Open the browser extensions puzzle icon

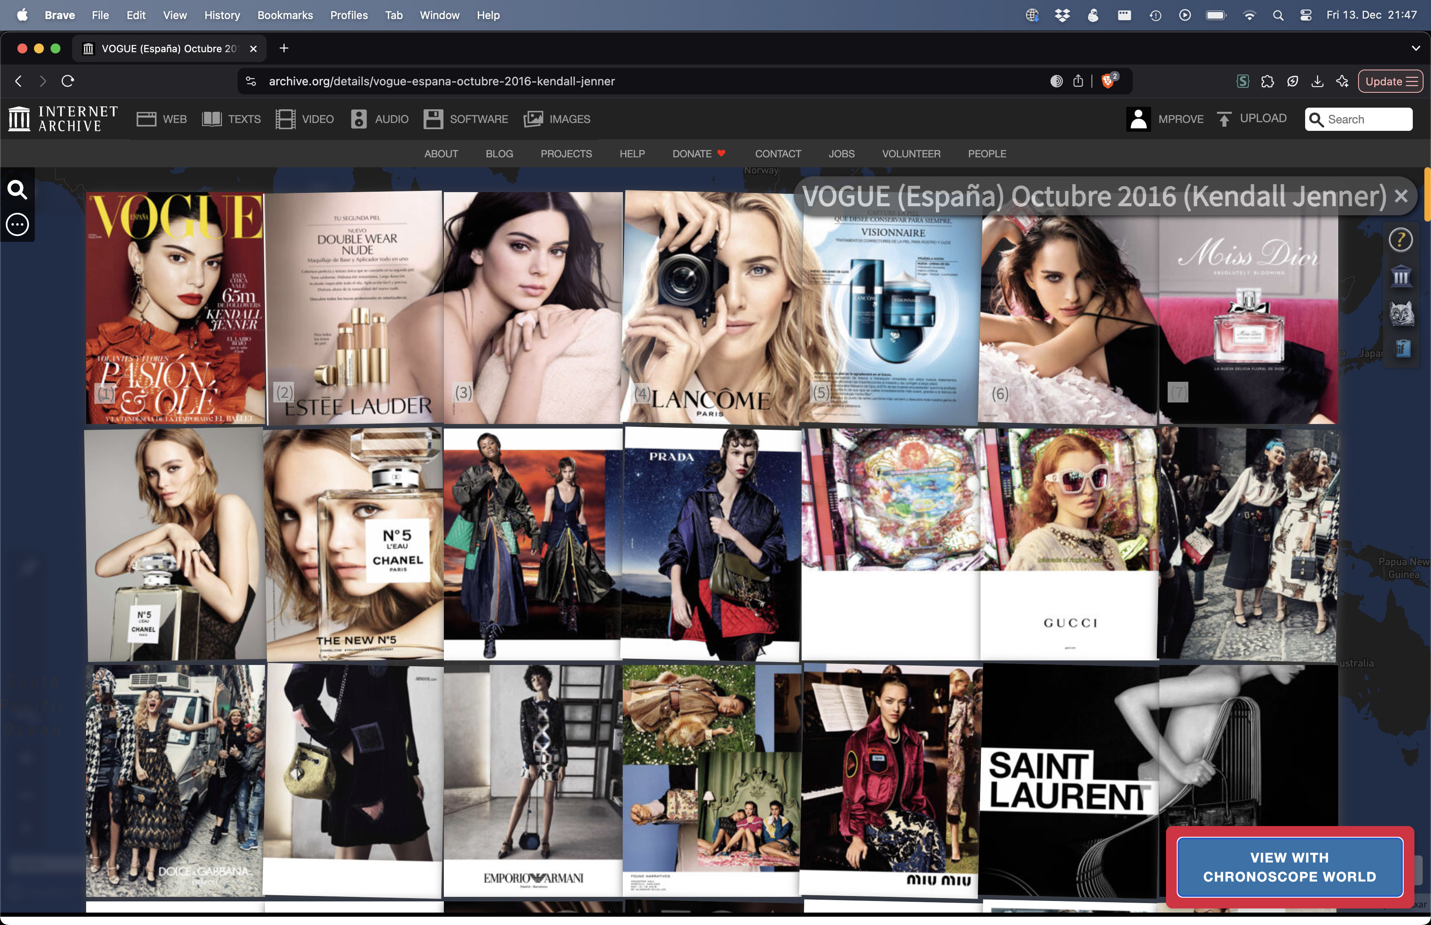[x=1268, y=81]
